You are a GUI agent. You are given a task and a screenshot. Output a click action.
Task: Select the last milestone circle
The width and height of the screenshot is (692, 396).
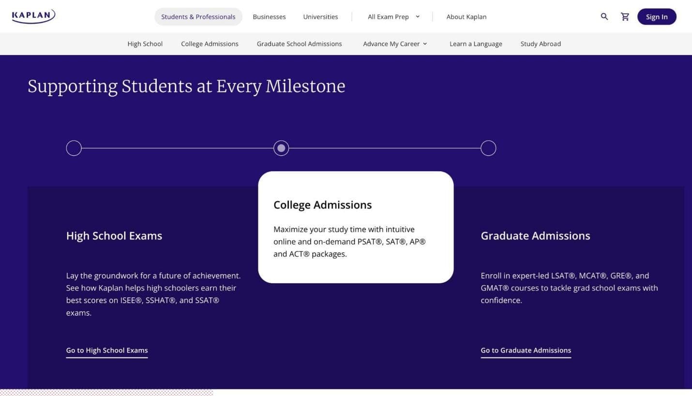488,148
